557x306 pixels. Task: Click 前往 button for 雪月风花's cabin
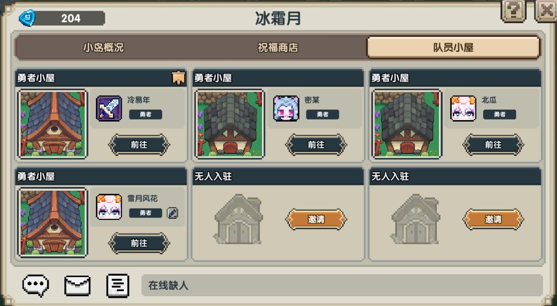(139, 243)
